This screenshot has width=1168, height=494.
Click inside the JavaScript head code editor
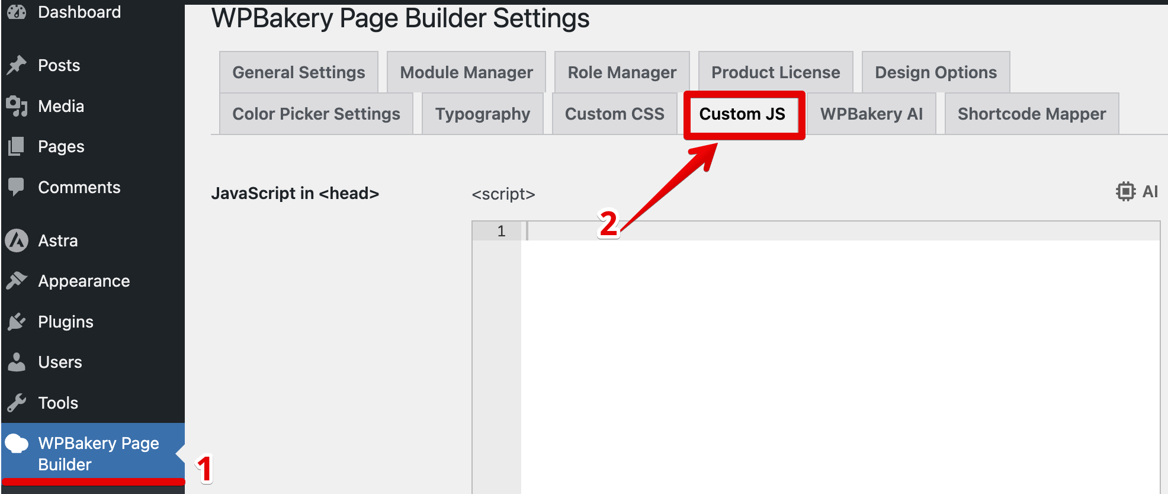840,358
